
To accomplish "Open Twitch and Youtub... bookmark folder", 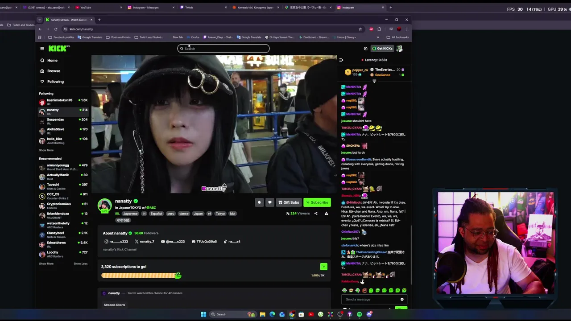I will click(149, 37).
